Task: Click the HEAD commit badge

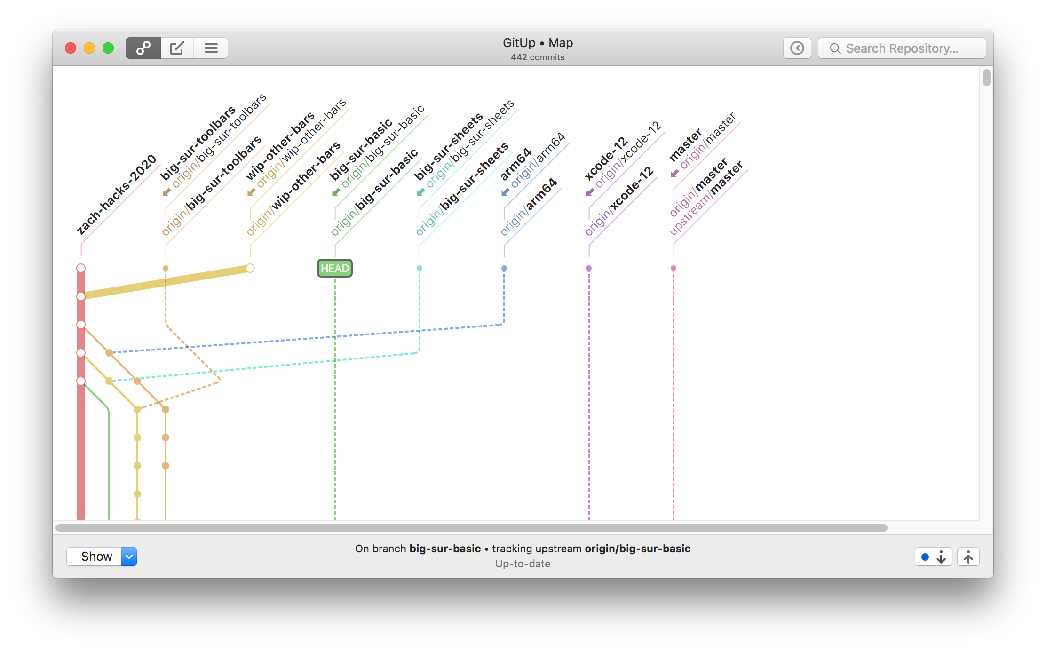Action: (334, 268)
